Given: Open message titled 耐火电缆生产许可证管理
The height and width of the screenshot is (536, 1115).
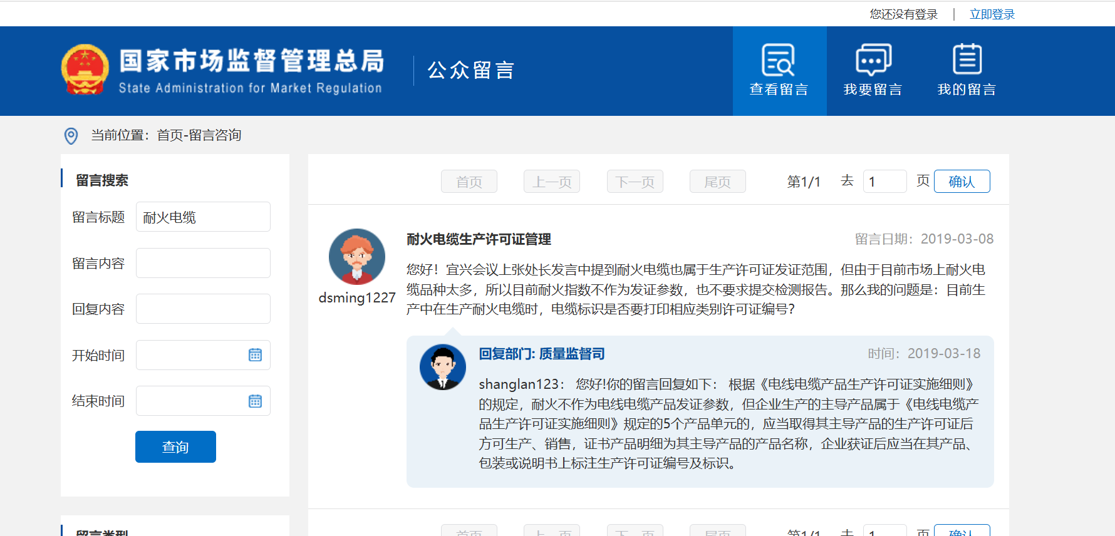Looking at the screenshot, I should 479,239.
